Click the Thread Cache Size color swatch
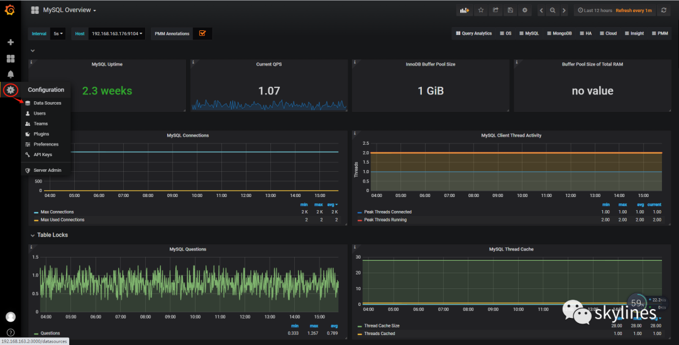679x345 pixels. [x=359, y=325]
